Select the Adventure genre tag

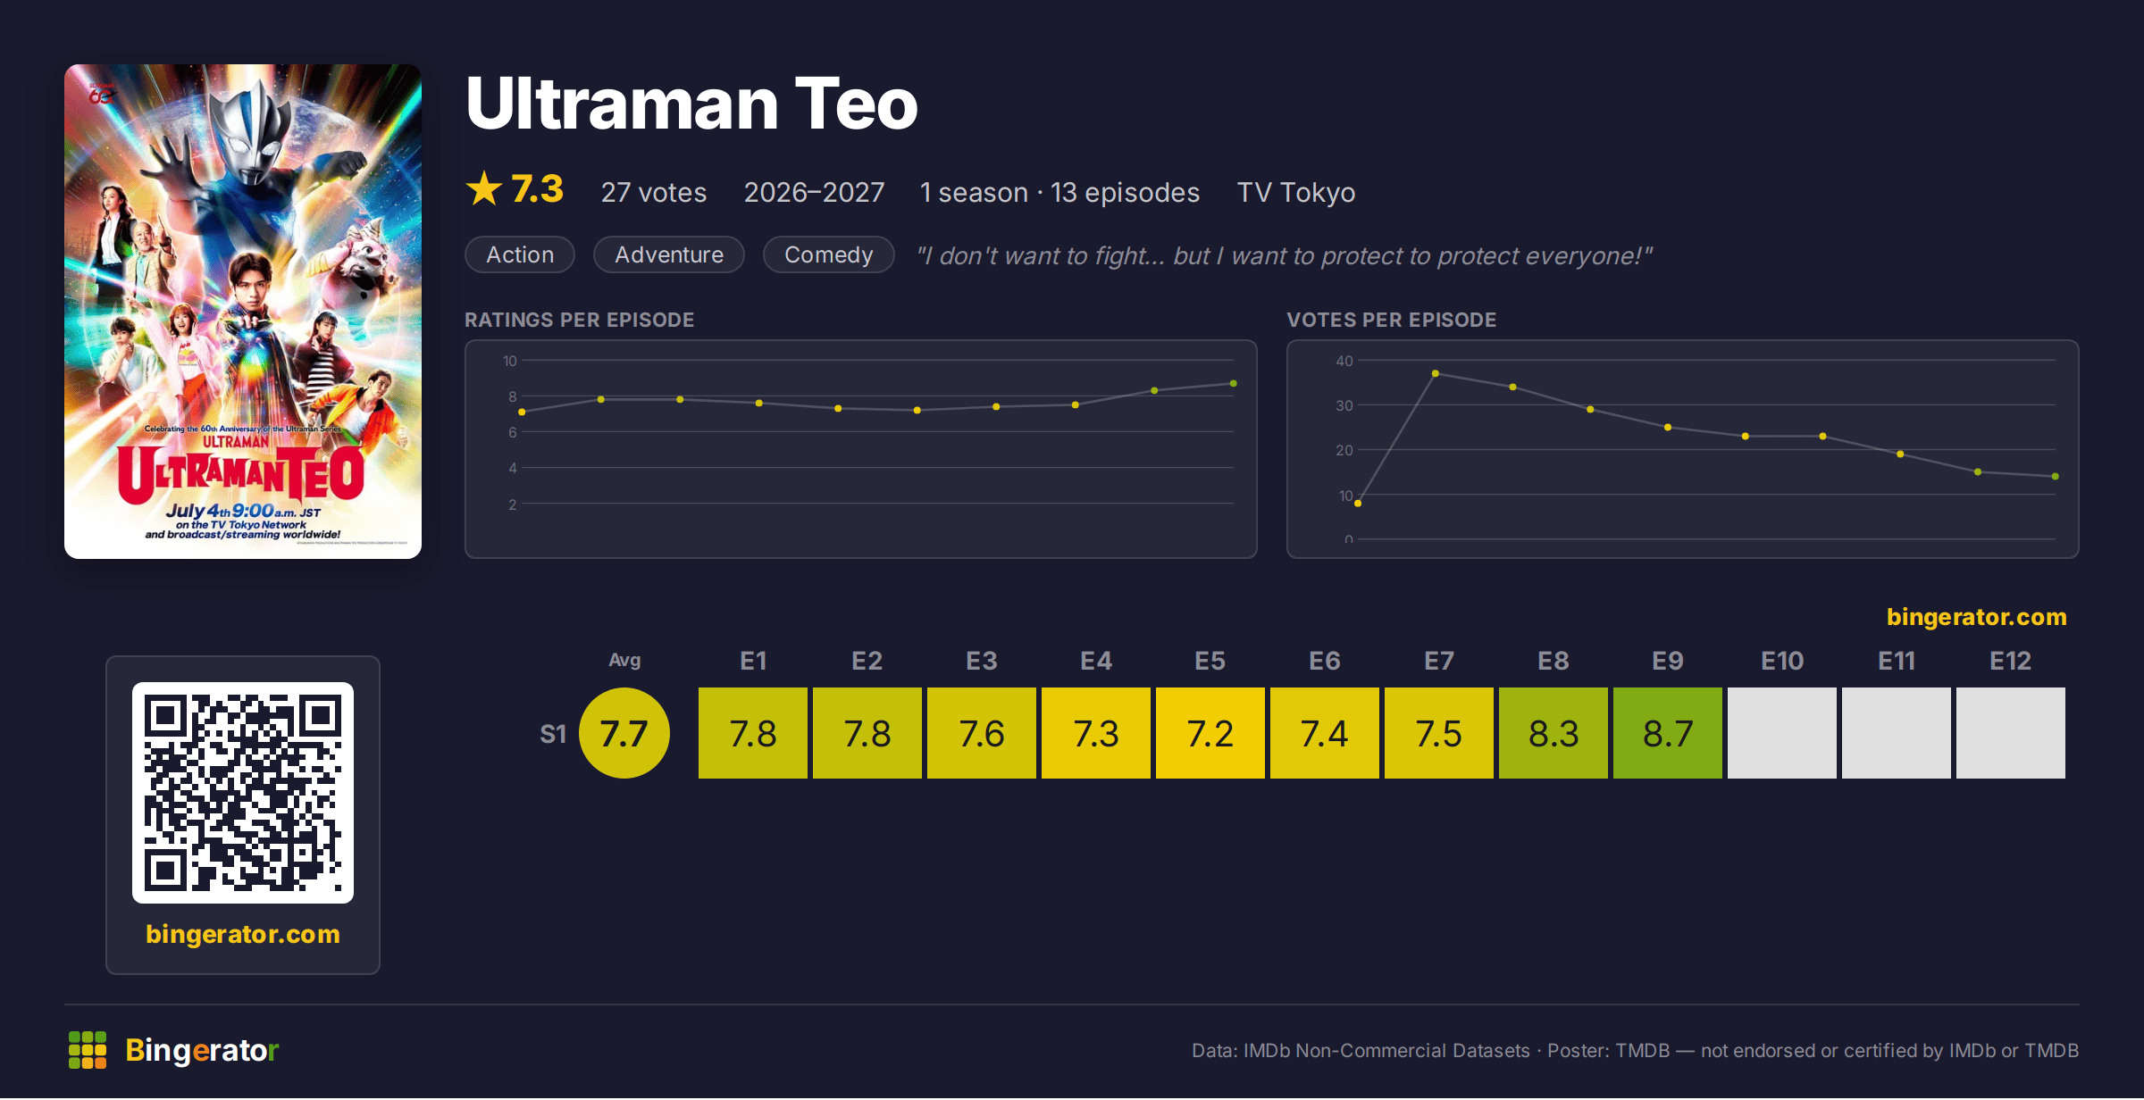point(669,254)
